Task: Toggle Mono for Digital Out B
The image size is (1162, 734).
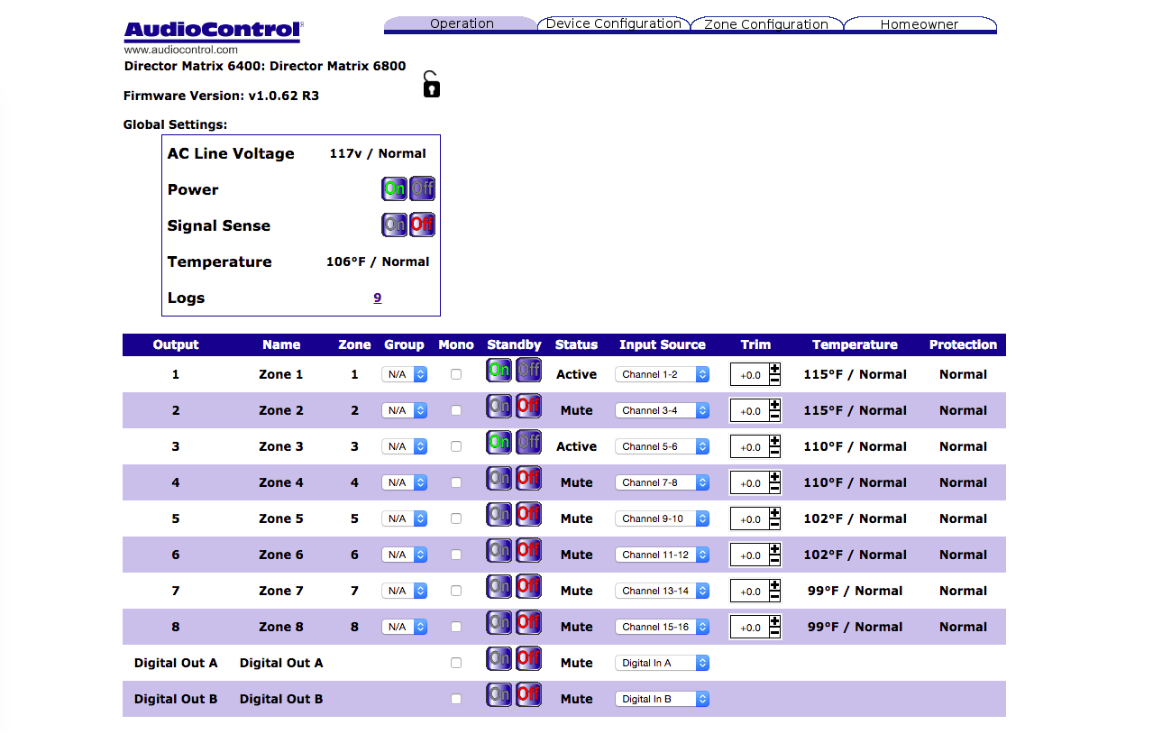Action: point(456,699)
